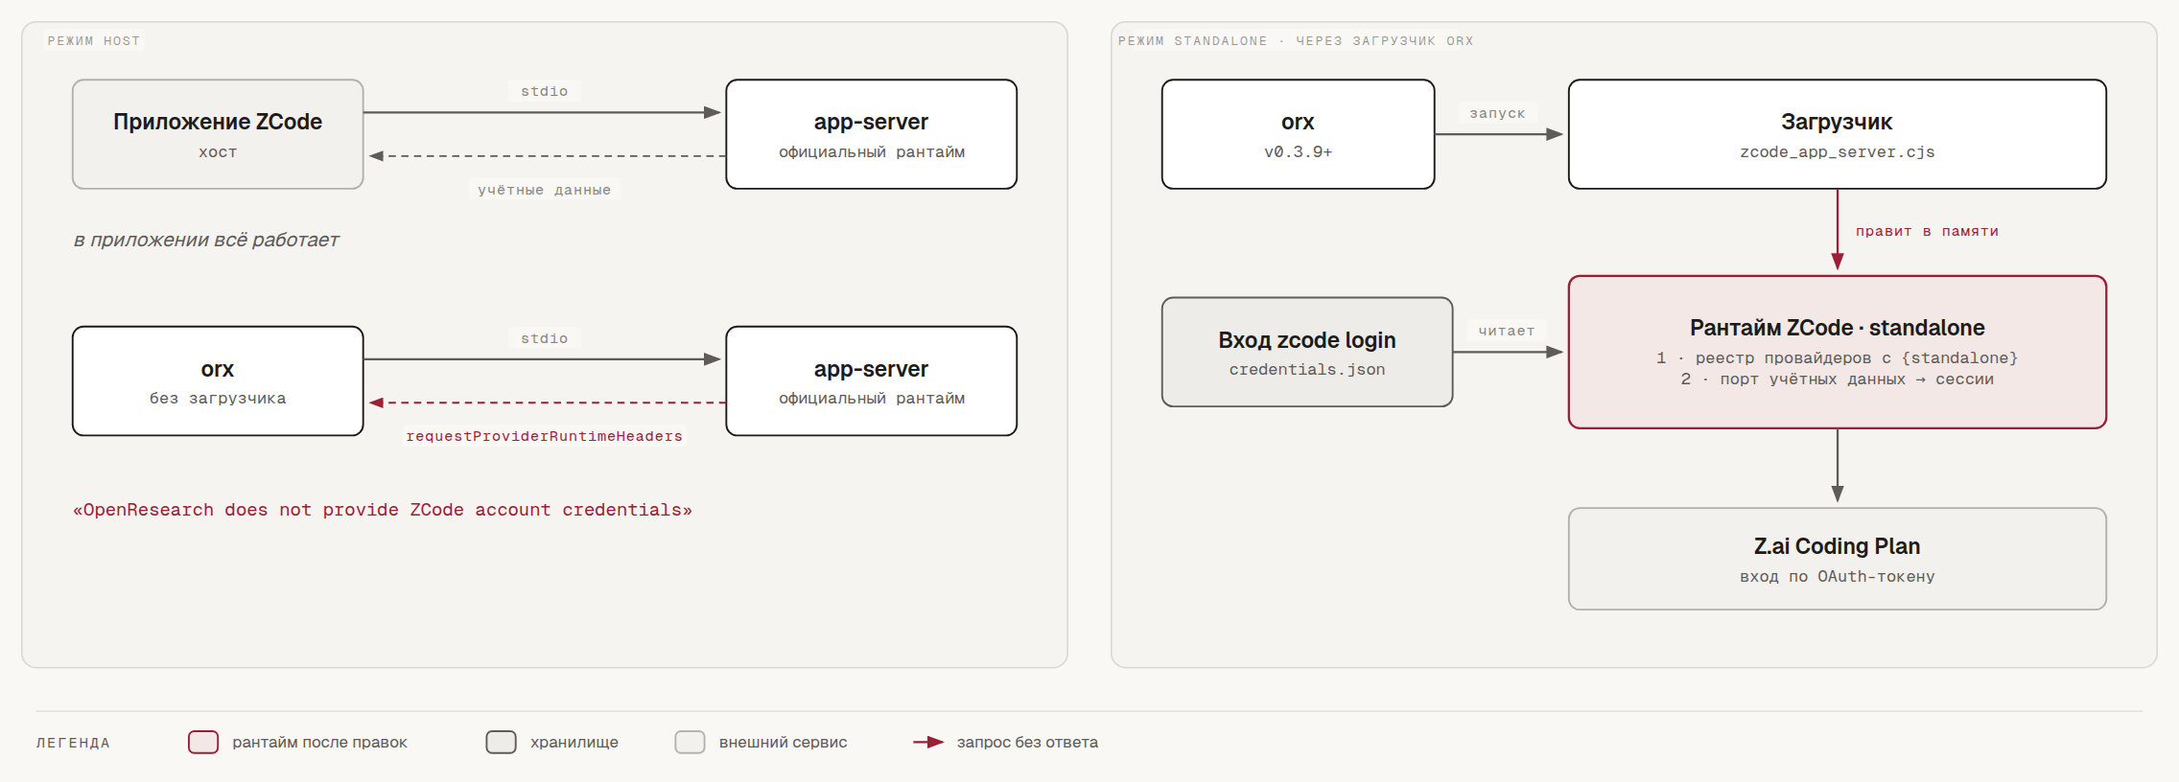Viewport: 2179px width, 782px height.
Task: Click the учётные данные arrow label
Action: (x=544, y=190)
